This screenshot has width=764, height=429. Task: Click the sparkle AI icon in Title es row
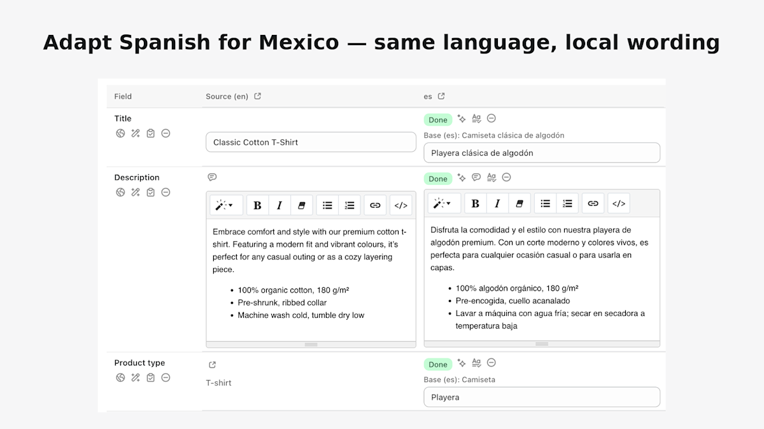(462, 119)
